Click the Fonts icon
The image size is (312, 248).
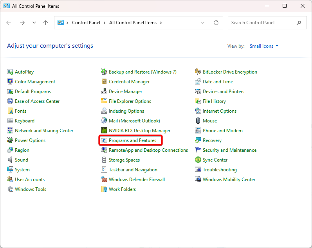(10, 111)
